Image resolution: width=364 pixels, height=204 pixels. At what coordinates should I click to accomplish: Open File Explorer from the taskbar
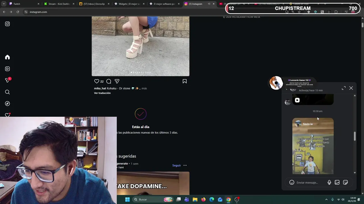click(x=195, y=199)
